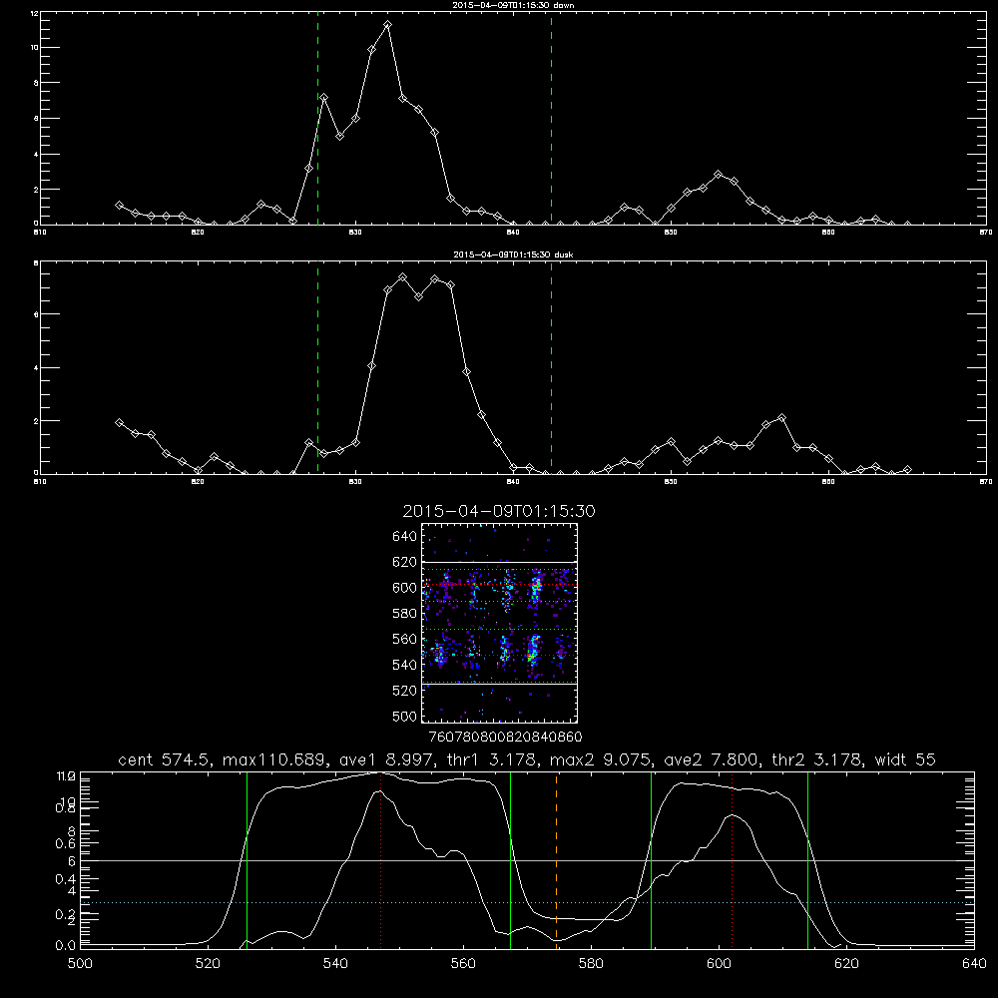
Task: Click the 600 label on the bottom plot x-axis
Action: (720, 964)
